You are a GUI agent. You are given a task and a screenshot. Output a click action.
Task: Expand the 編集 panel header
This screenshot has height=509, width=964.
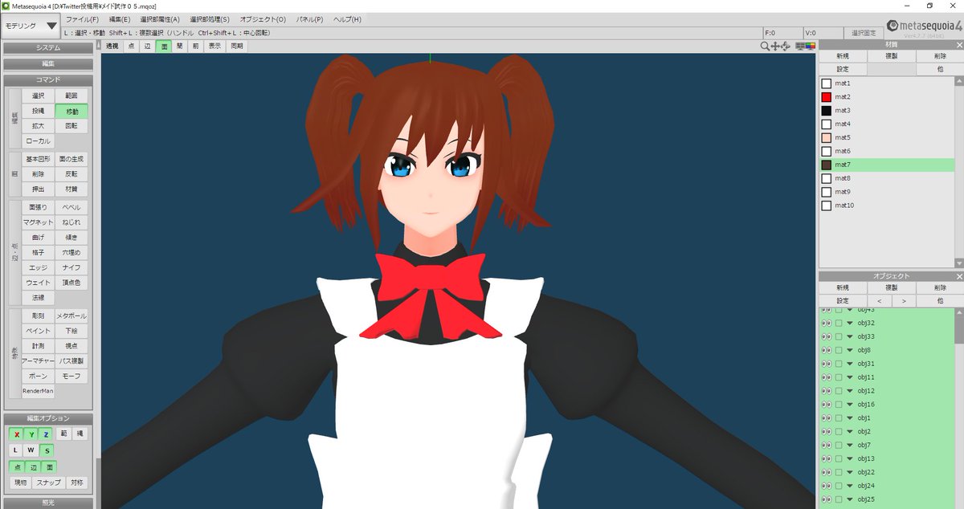click(x=48, y=63)
